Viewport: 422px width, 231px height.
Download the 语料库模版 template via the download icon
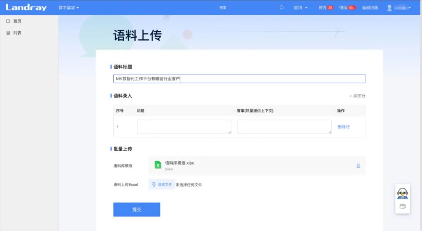pos(358,165)
